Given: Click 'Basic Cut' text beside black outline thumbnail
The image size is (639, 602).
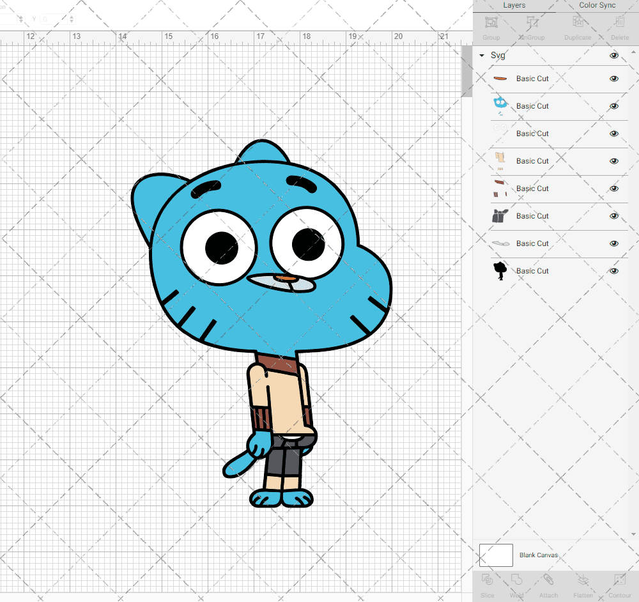Looking at the screenshot, I should pos(532,271).
